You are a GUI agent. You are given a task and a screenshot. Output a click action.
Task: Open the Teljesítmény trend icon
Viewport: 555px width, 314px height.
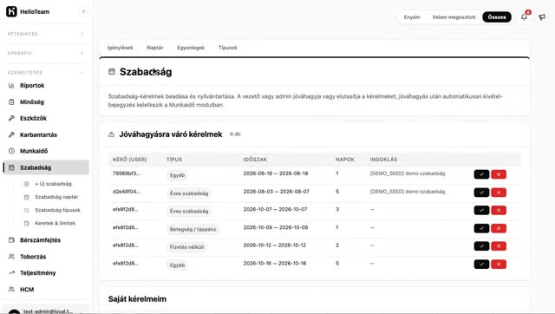click(x=11, y=272)
